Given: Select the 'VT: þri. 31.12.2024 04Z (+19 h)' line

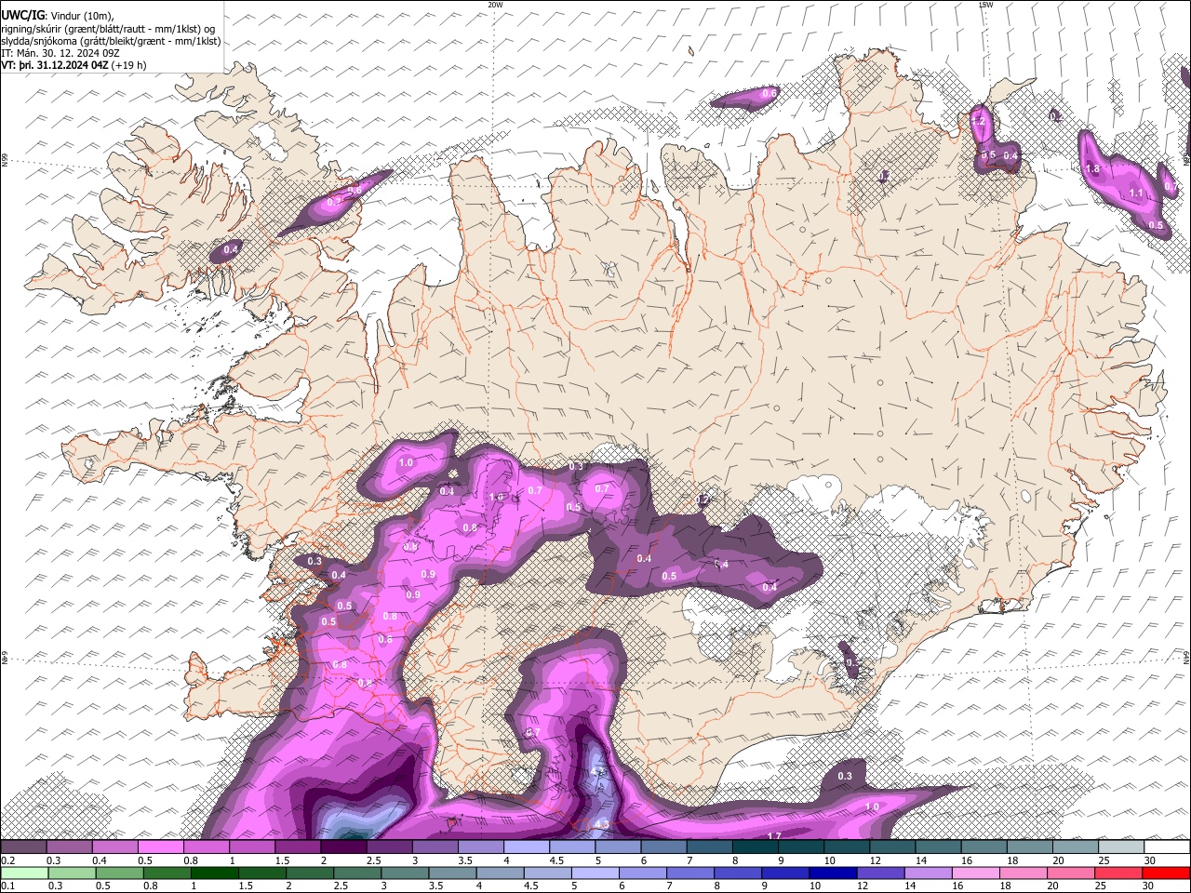Looking at the screenshot, I should (74, 65).
